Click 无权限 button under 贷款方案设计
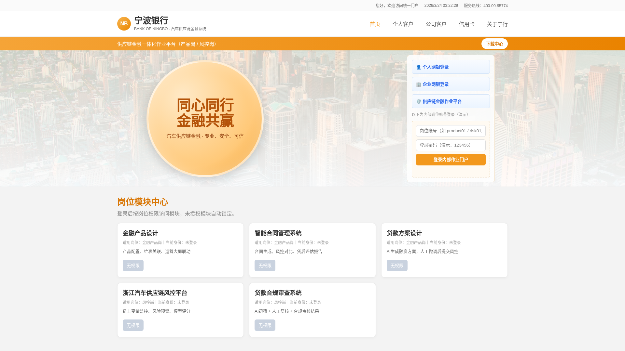 point(397,266)
